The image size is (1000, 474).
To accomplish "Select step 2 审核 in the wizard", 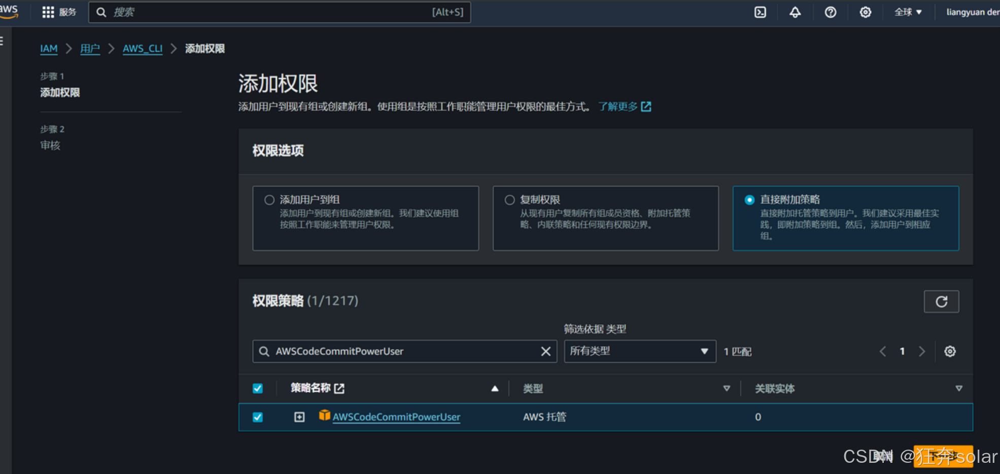I will [x=50, y=145].
